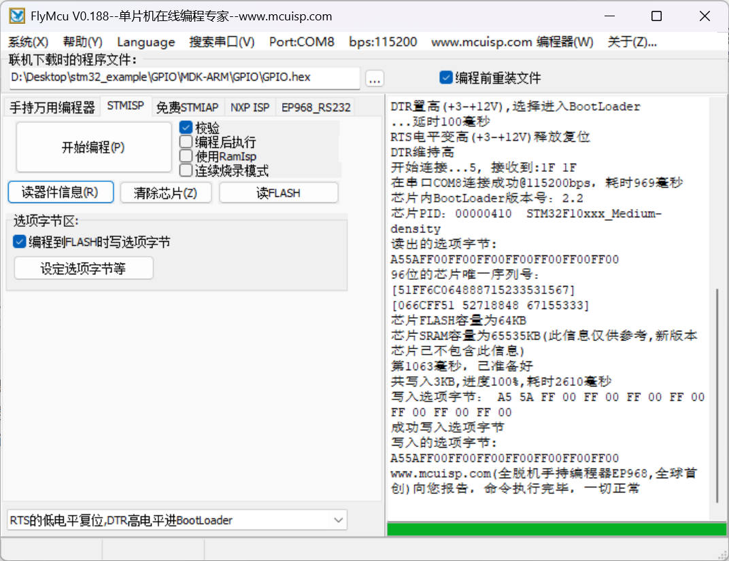This screenshot has width=729, height=561.
Task: Open the RTS/DTR reset mode dropdown
Action: 177,520
